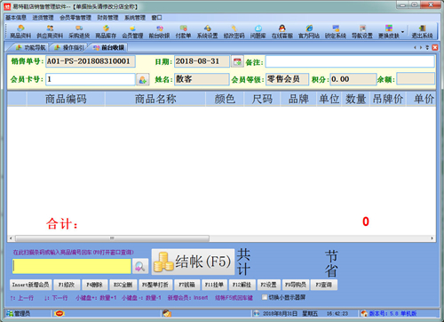Open 付款单 from the toolbar
444x322 pixels.
tap(183, 32)
